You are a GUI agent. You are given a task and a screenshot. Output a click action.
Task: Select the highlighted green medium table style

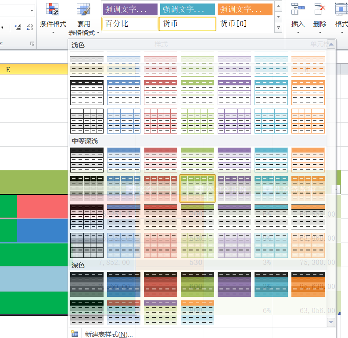[197, 188]
